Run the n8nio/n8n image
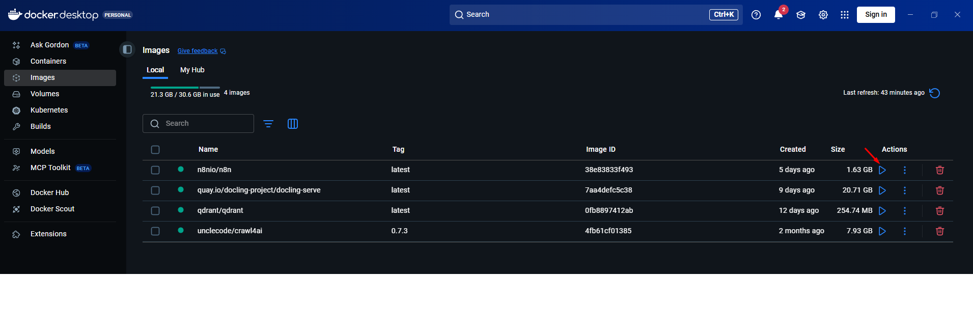 (882, 170)
